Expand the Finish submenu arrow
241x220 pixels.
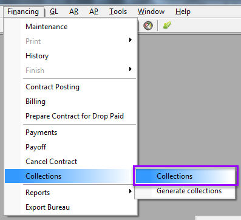131,69
